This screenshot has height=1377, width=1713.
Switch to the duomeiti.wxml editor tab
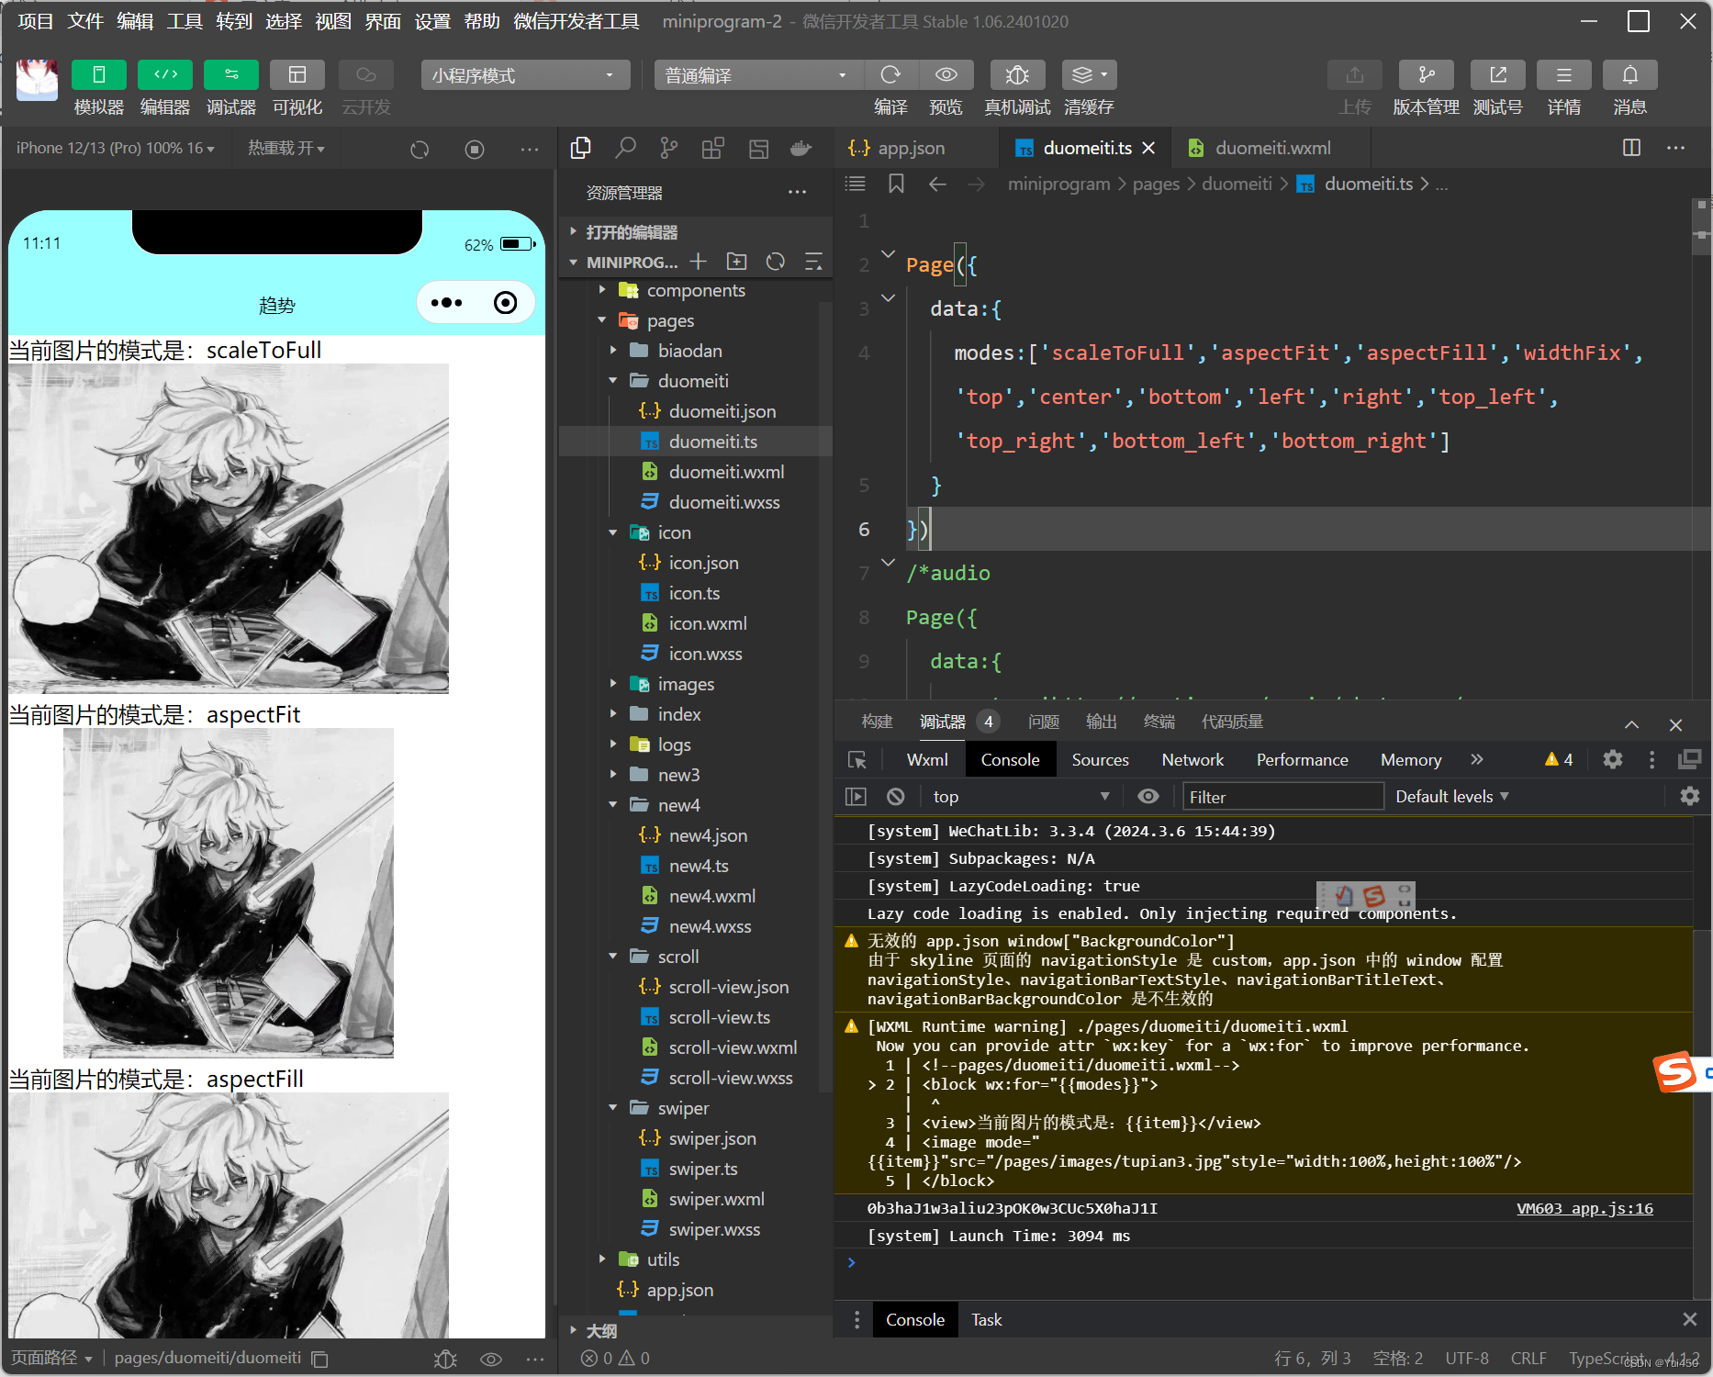(x=1272, y=148)
